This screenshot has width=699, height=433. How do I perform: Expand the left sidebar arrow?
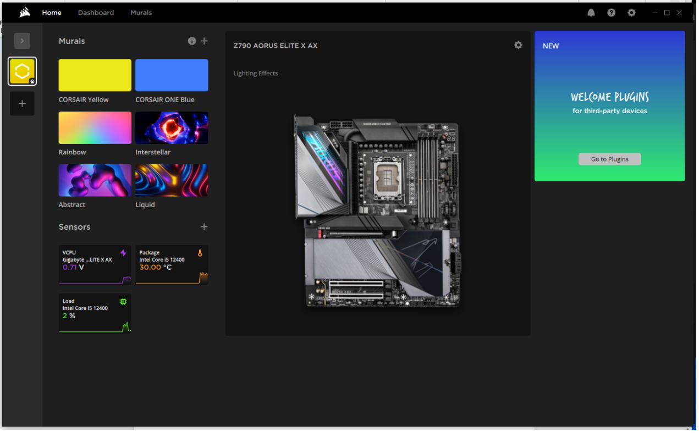click(x=22, y=41)
